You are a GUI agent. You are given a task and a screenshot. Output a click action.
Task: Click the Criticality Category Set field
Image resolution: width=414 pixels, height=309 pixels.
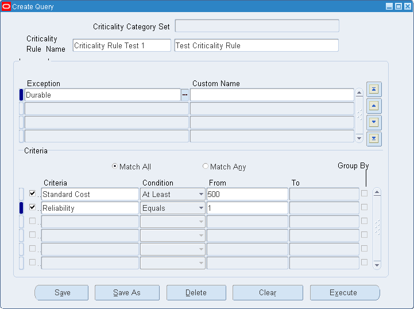pos(257,26)
